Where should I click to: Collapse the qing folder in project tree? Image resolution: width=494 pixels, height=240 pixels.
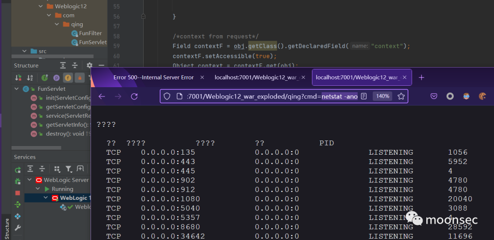pos(57,24)
